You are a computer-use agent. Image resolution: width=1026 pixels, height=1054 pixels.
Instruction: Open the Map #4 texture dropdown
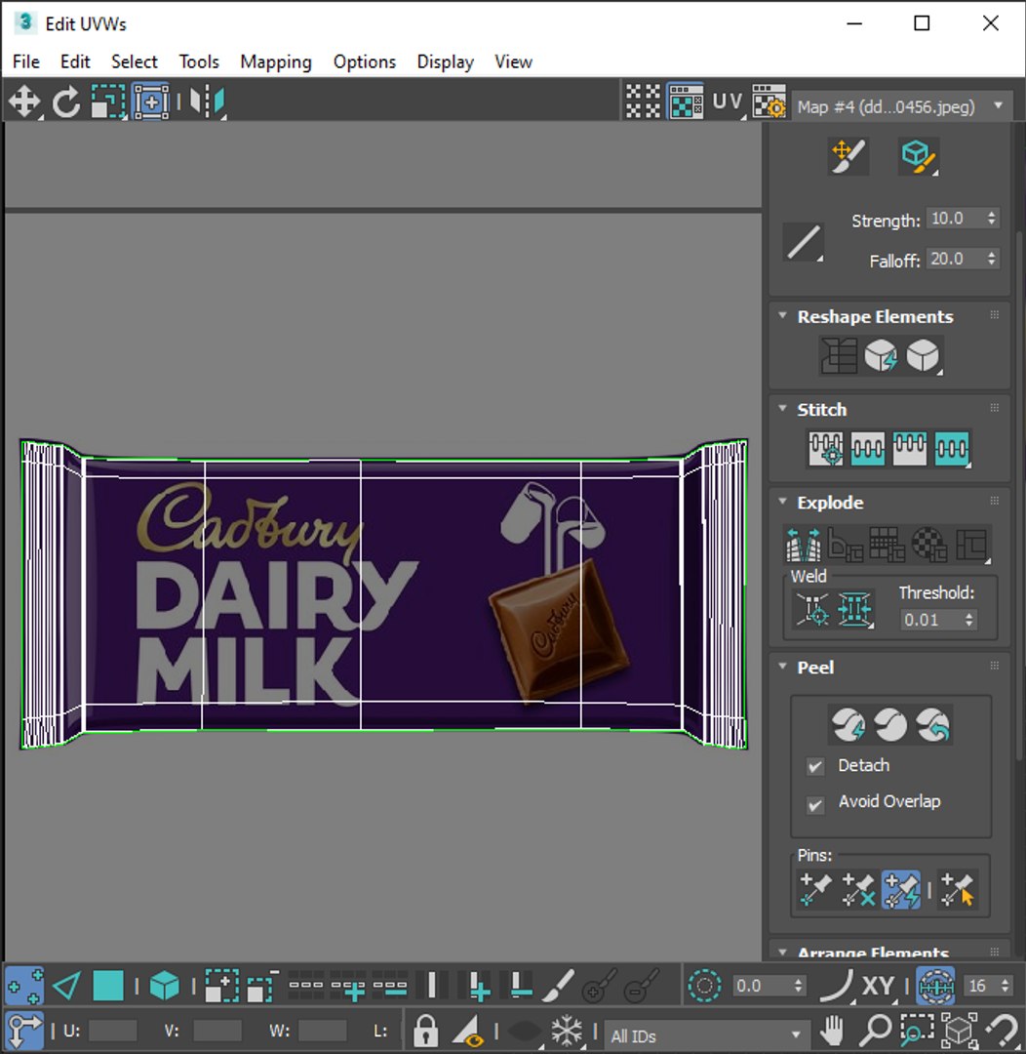click(x=901, y=106)
